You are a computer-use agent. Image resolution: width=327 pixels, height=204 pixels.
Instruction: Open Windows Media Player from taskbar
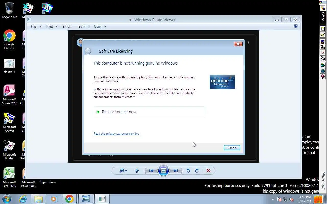(x=54, y=199)
